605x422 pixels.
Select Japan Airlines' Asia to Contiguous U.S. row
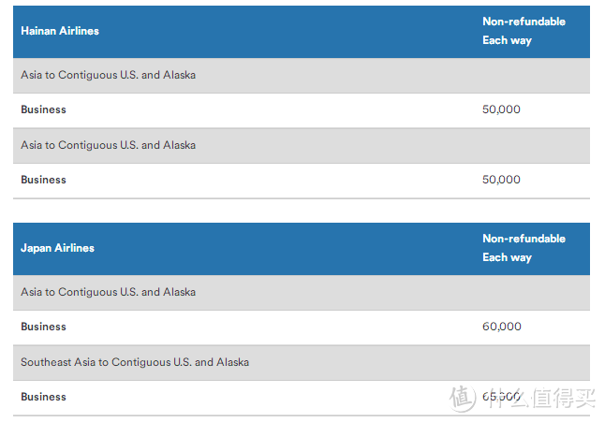(x=302, y=292)
